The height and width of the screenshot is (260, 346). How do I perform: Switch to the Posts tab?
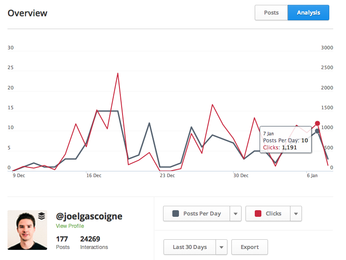[271, 13]
